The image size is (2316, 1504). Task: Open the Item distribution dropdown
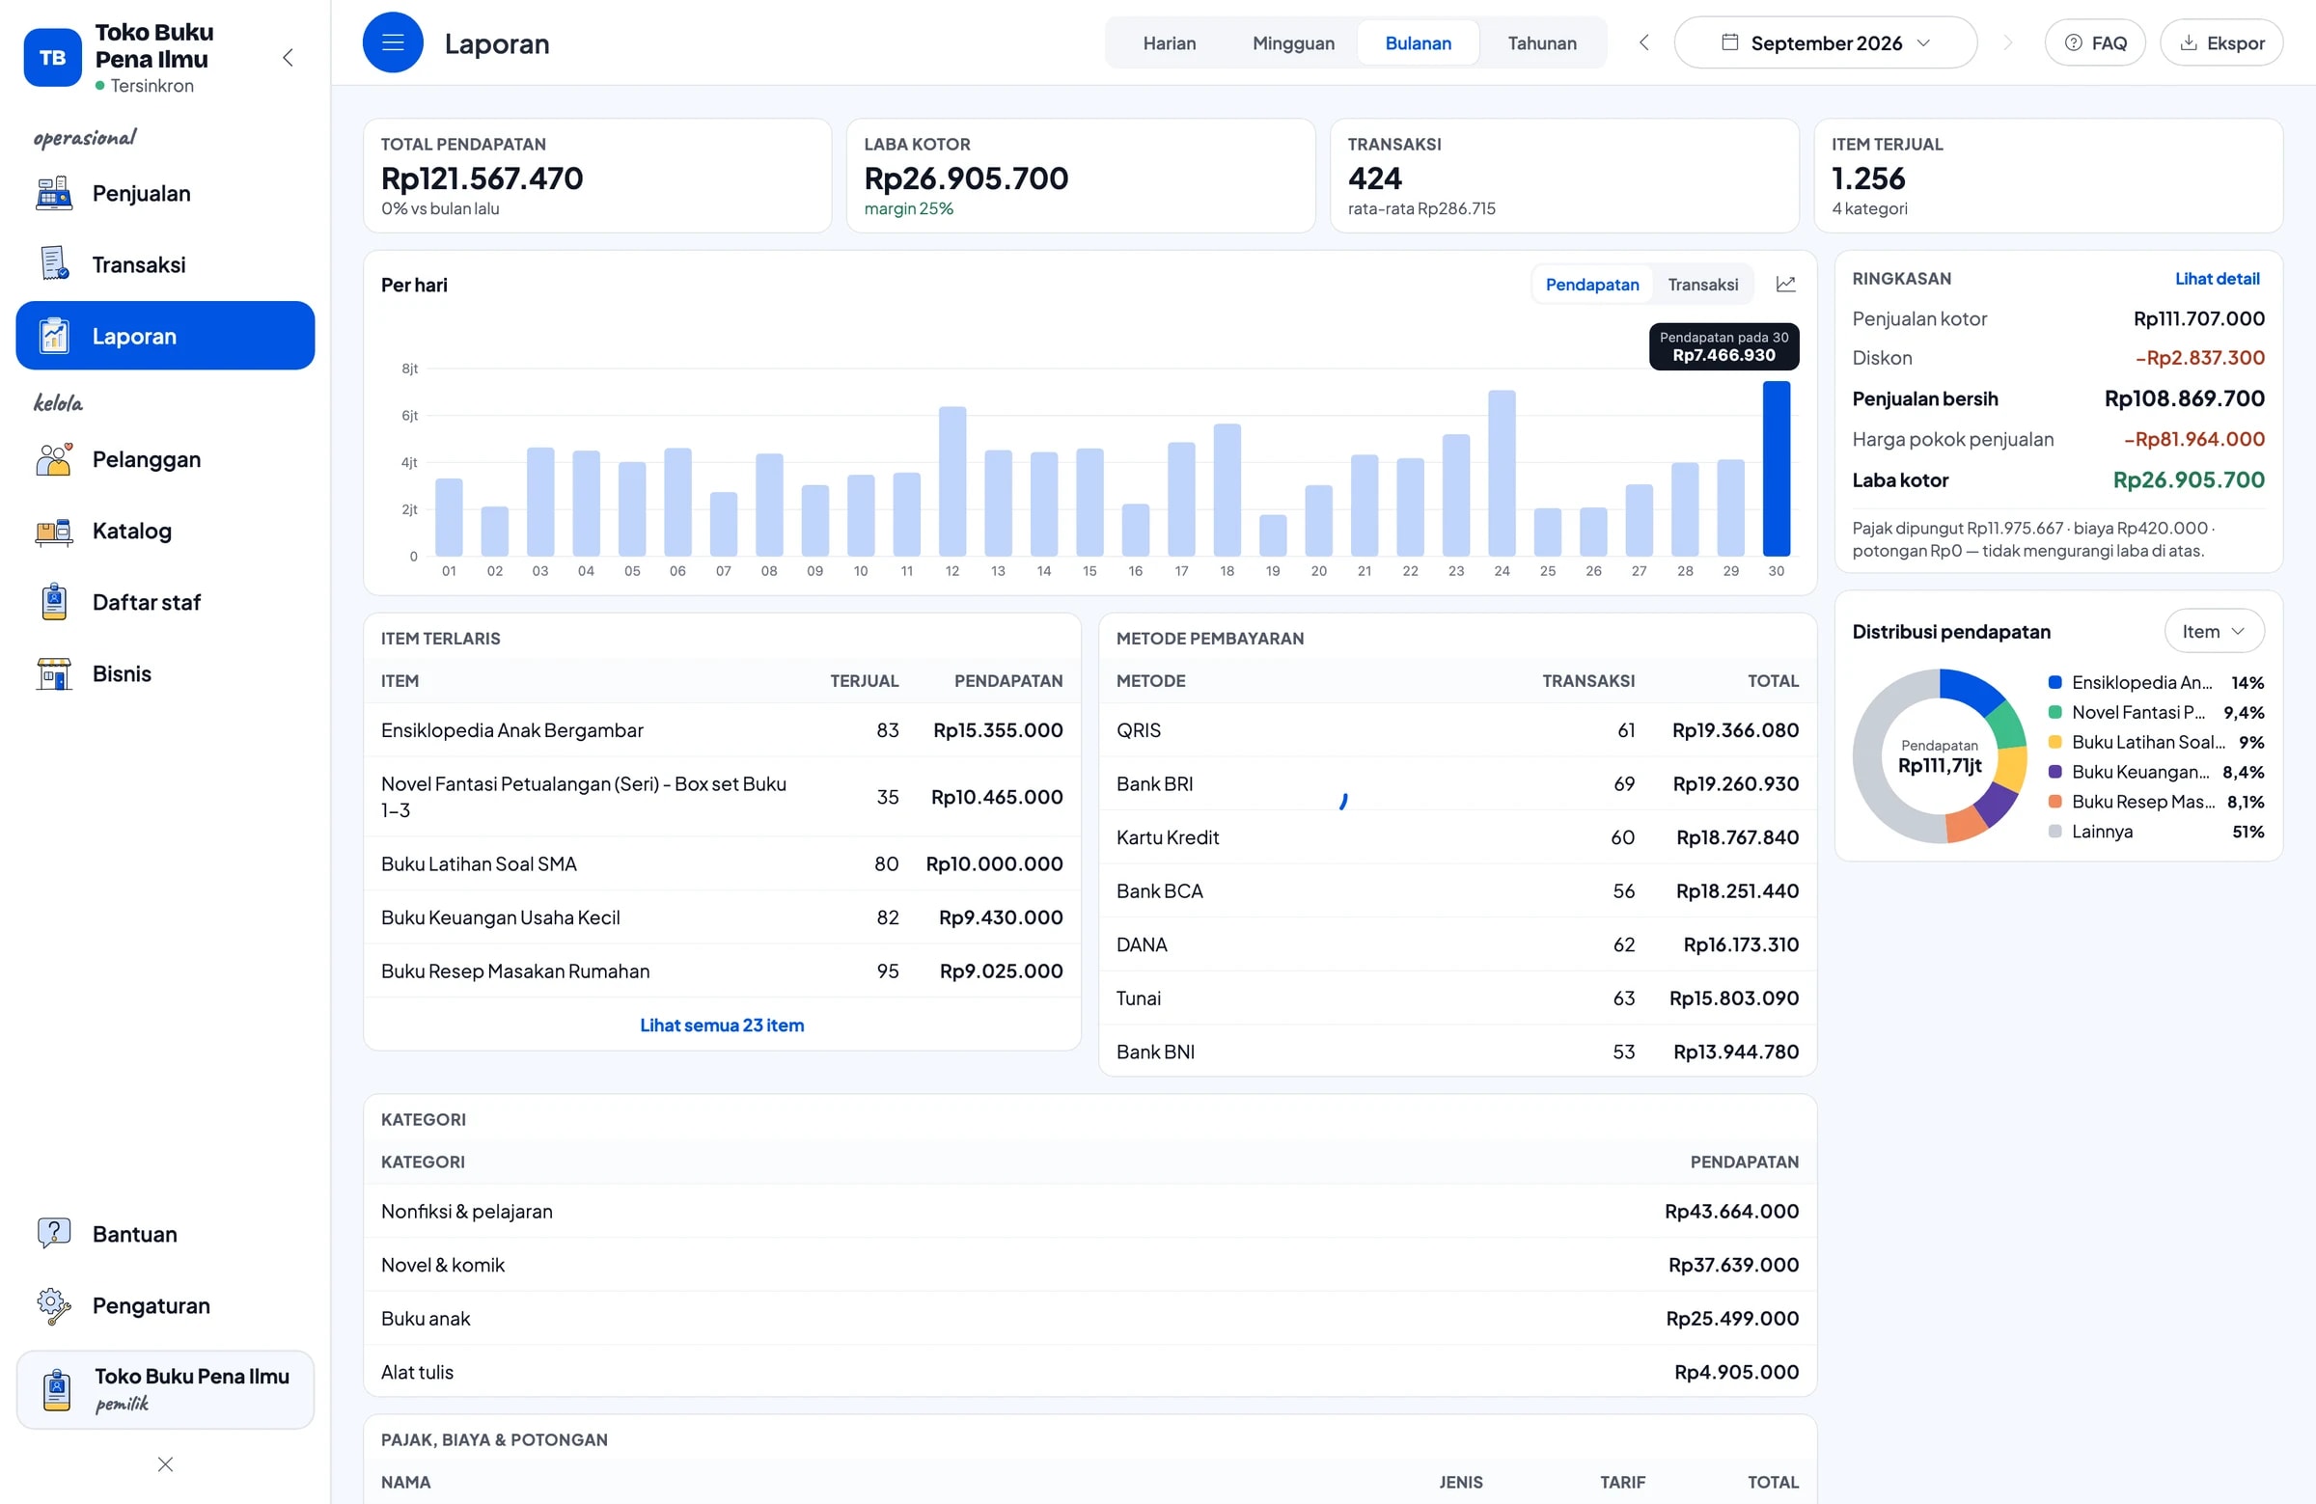pos(2214,631)
